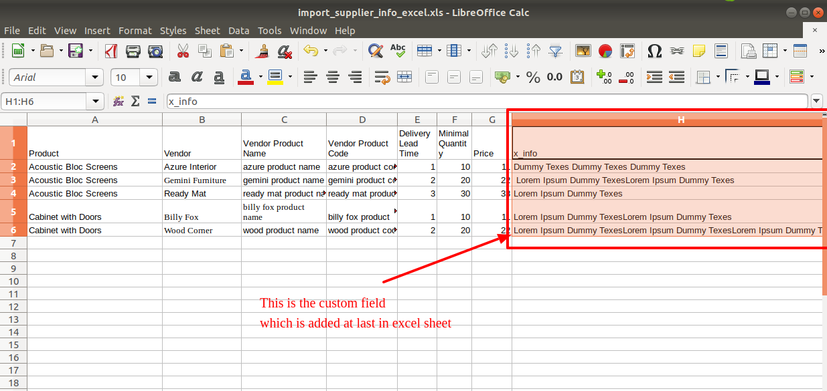This screenshot has height=391, width=827.
Task: Open the font name dropdown
Action: click(96, 78)
